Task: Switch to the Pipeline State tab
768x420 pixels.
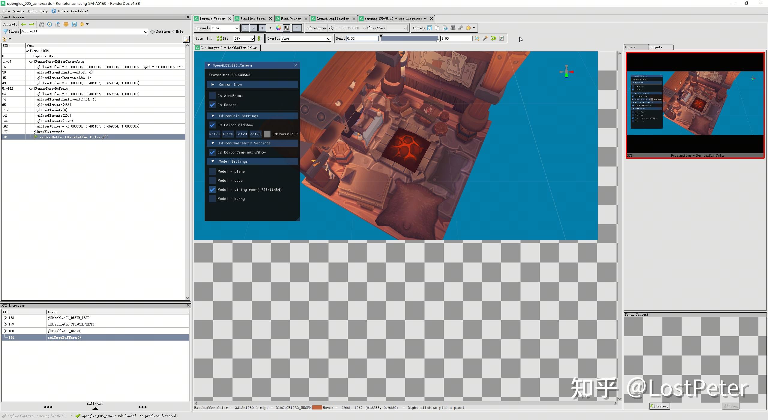Action: tap(253, 19)
